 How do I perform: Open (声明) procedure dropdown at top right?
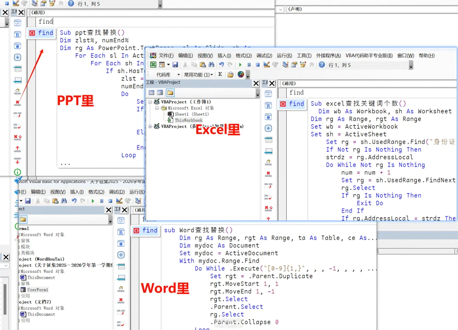point(372,9)
